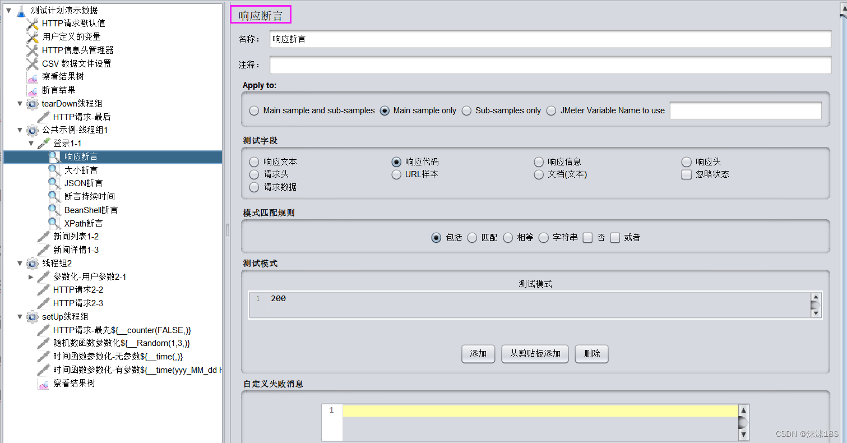This screenshot has width=847, height=443.
Task: Collapse the setUp线程组 node
Action: (20, 317)
